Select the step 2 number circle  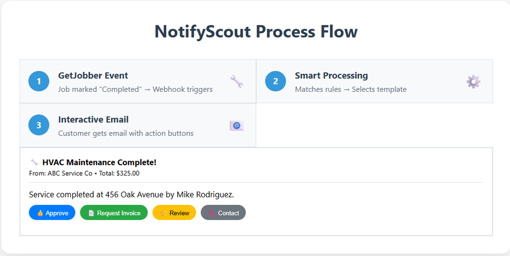point(276,82)
